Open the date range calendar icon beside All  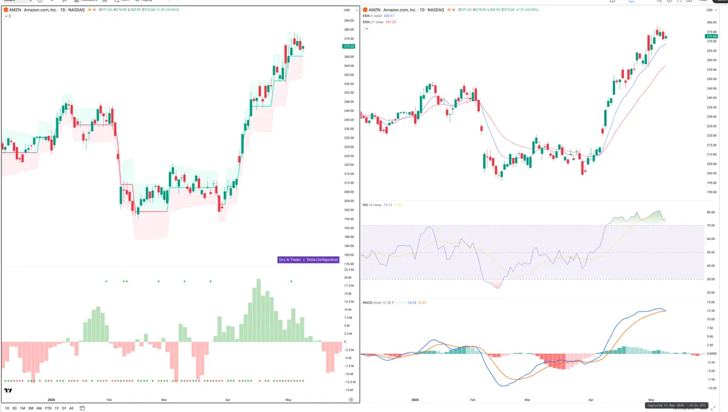click(x=81, y=408)
